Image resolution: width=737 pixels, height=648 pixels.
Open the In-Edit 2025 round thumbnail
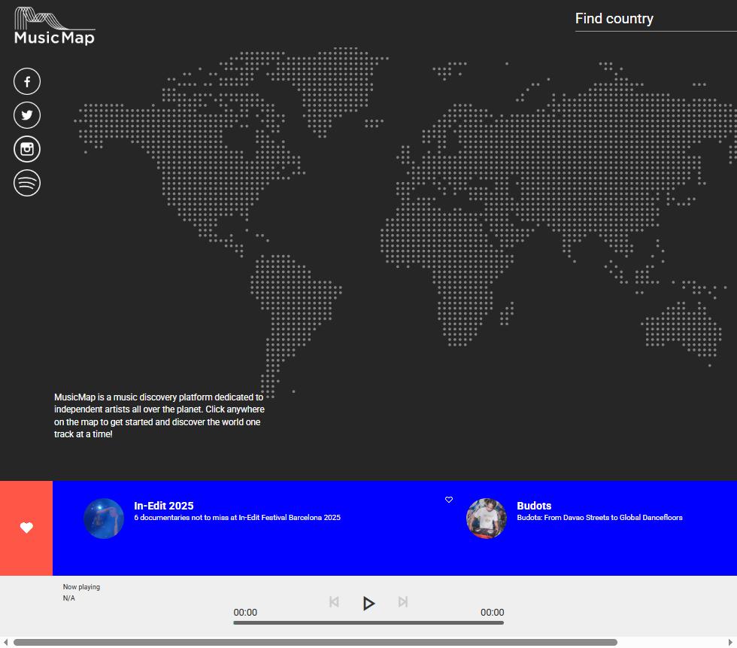point(104,519)
